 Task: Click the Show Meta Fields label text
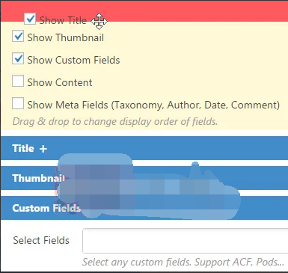pyautogui.click(x=153, y=105)
